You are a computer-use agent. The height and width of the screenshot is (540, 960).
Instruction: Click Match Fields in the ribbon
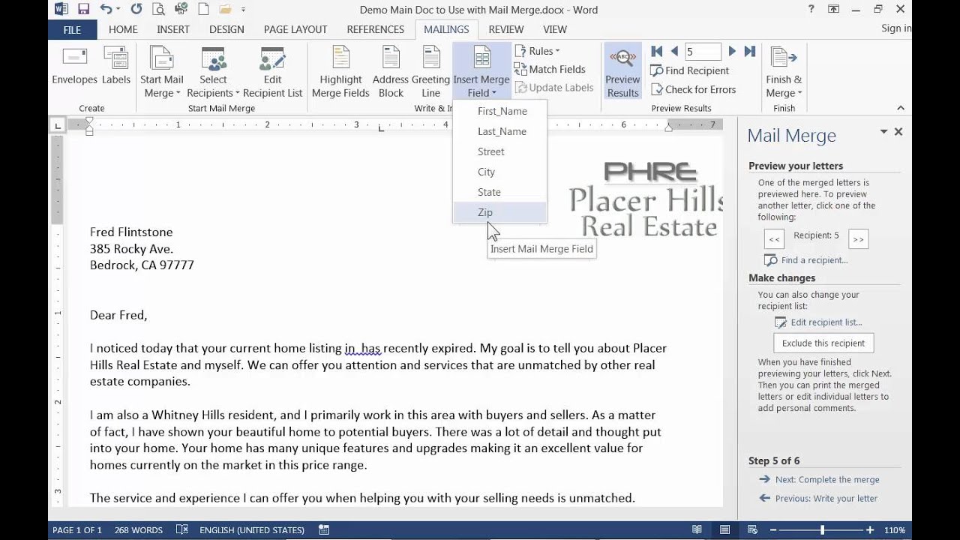pyautogui.click(x=550, y=69)
